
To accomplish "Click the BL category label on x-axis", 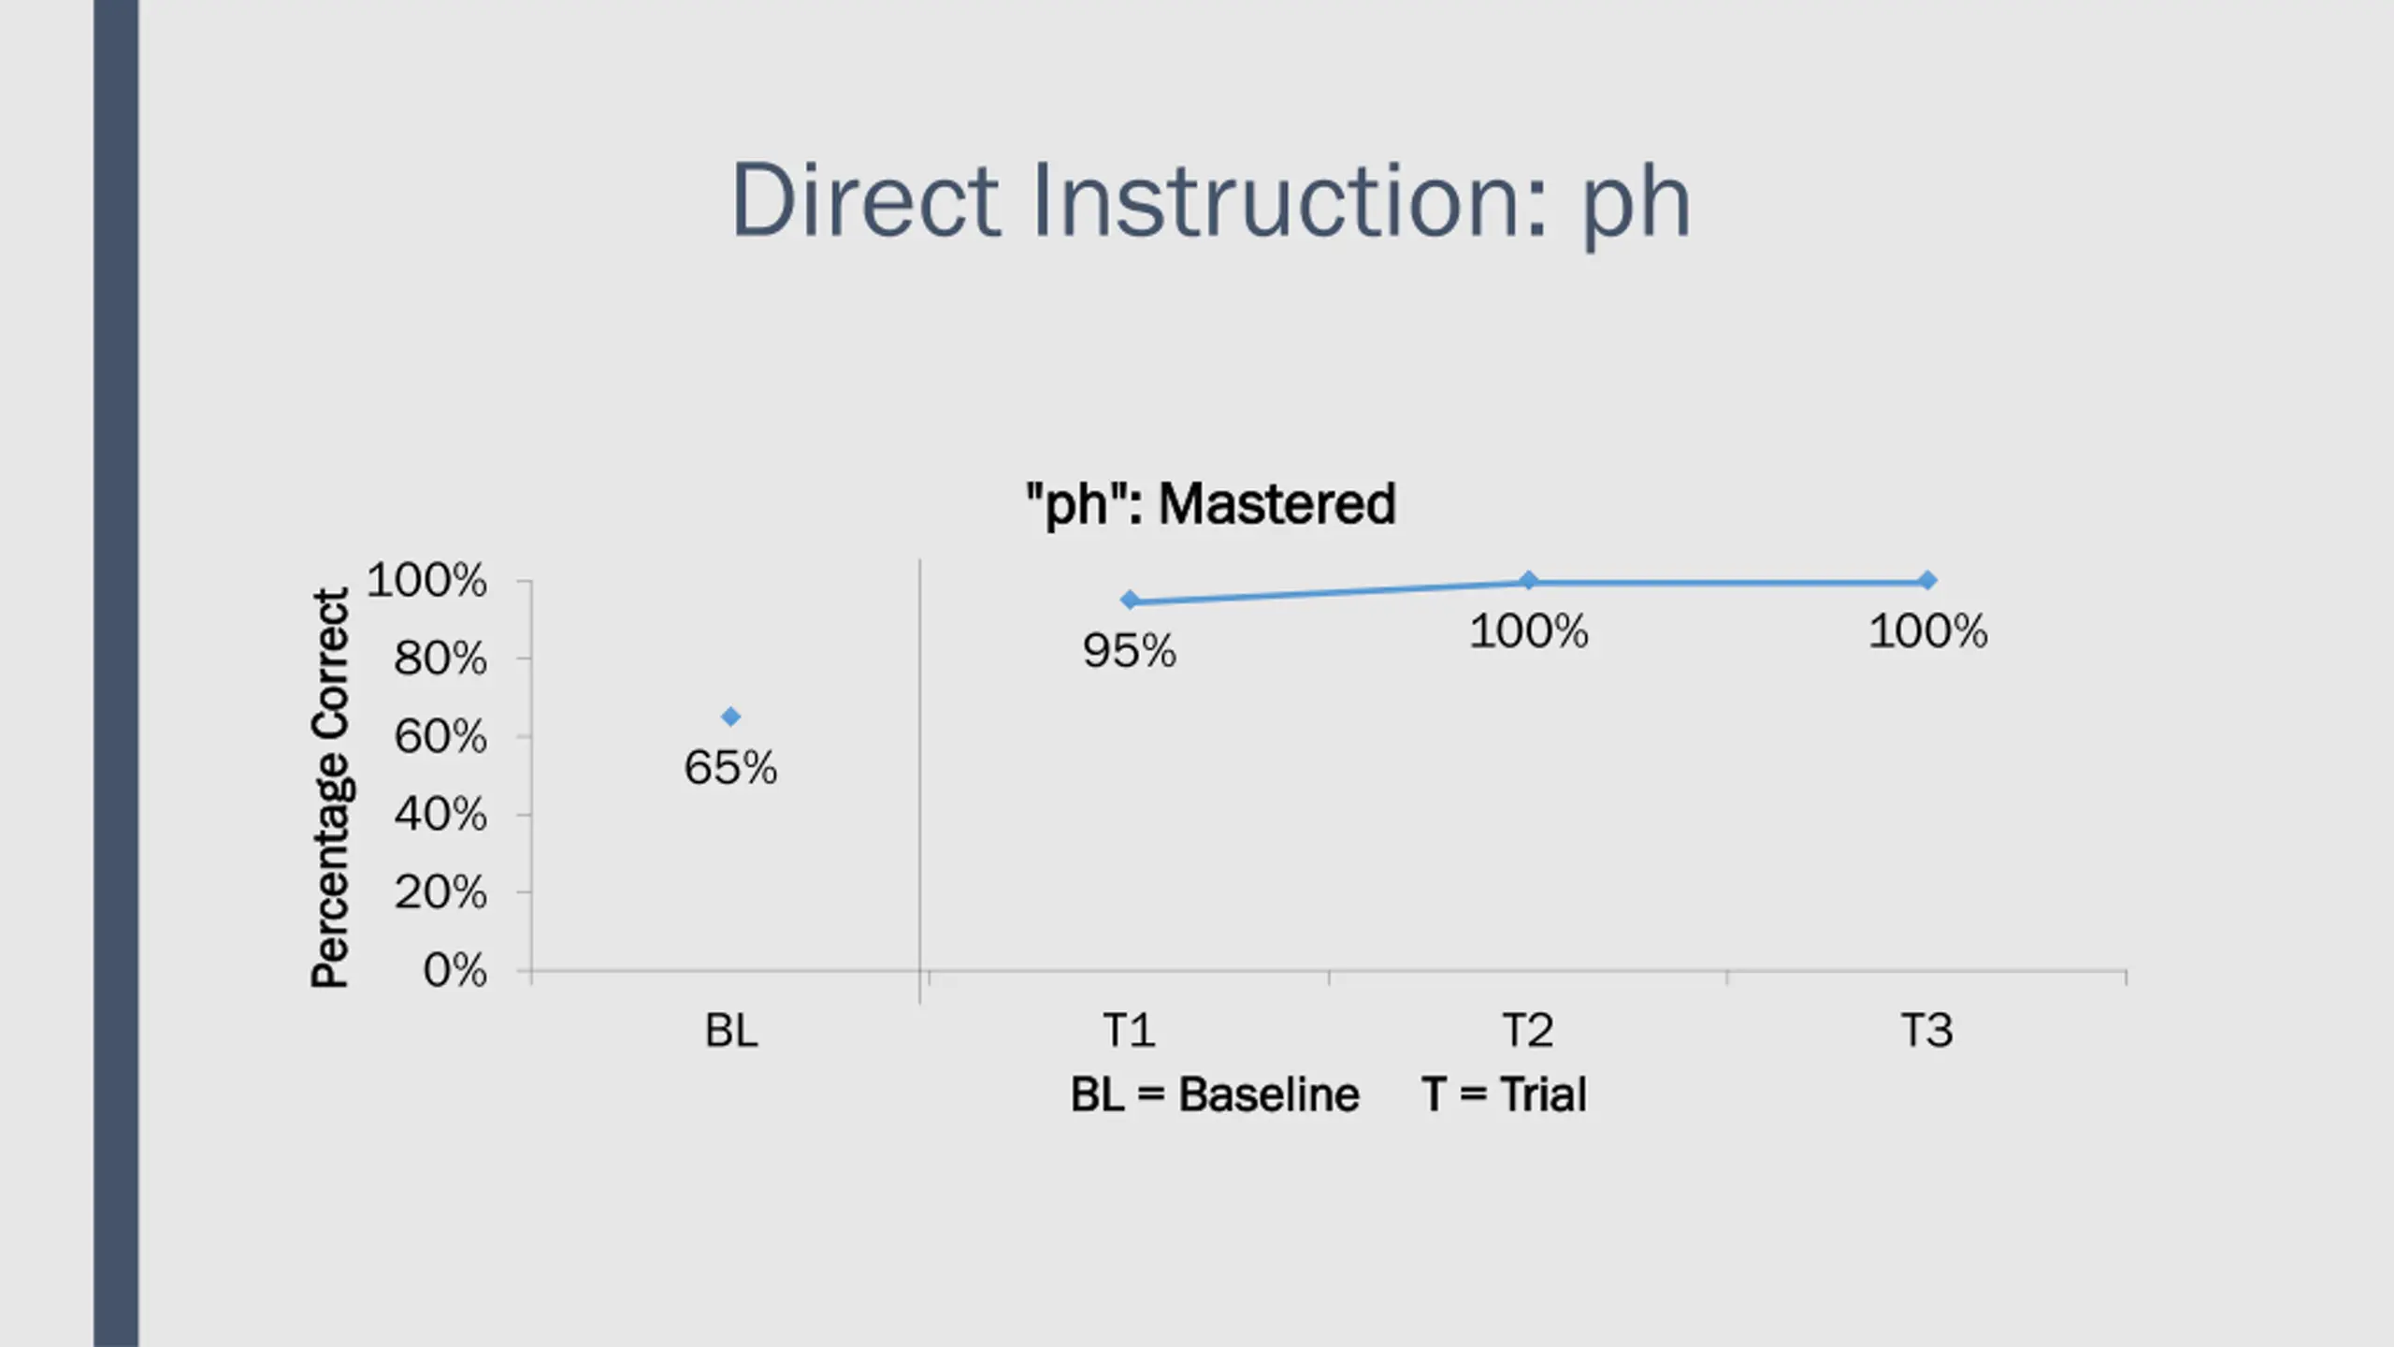I will [731, 1031].
